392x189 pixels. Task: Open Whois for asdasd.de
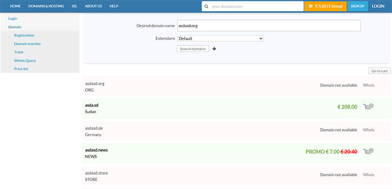pyautogui.click(x=368, y=130)
